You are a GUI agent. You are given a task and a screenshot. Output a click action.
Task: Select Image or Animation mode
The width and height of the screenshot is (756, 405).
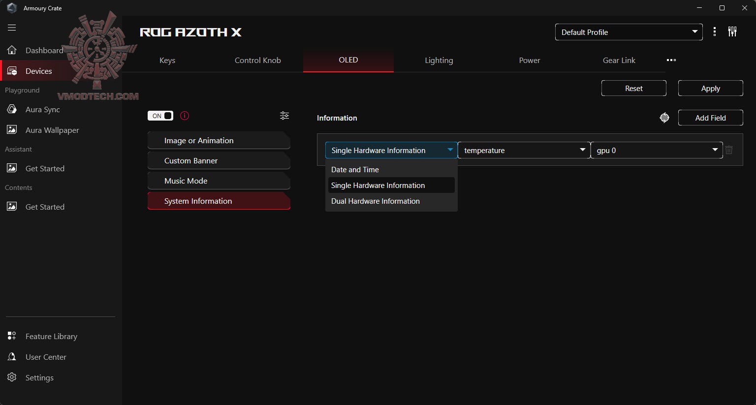pos(219,140)
